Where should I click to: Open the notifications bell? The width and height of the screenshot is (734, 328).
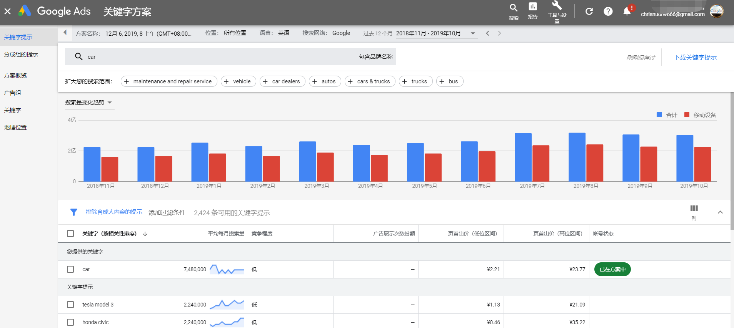[x=627, y=12]
